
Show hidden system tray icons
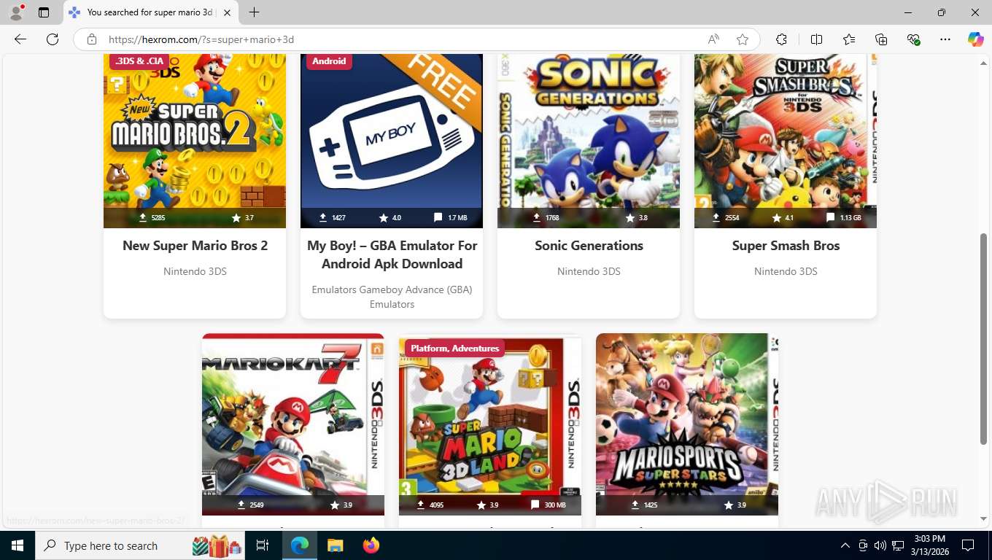[845, 545]
